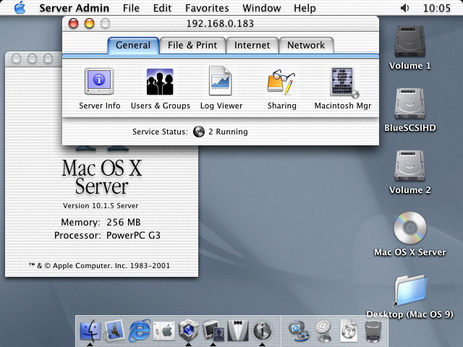
Task: Click the "2 Running" status text
Action: click(228, 132)
